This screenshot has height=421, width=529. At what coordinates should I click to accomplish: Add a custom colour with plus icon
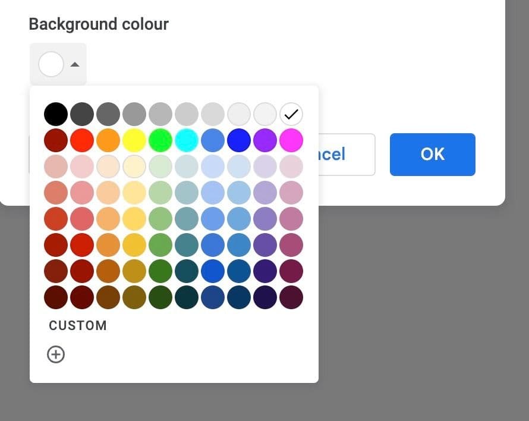(56, 354)
